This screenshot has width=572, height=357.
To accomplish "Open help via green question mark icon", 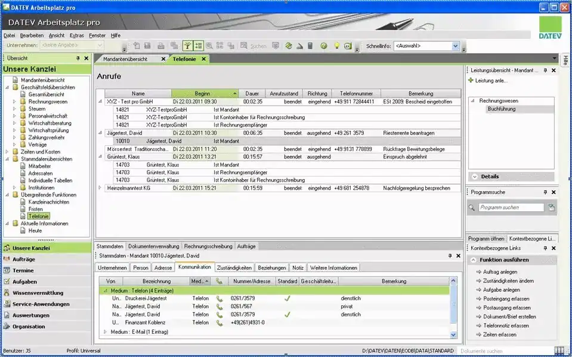I will click(323, 45).
